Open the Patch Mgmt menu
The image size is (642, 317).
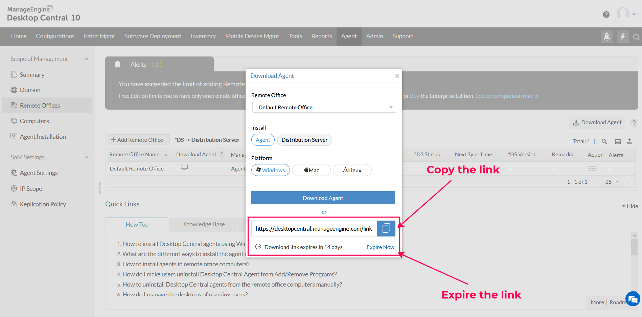point(99,36)
